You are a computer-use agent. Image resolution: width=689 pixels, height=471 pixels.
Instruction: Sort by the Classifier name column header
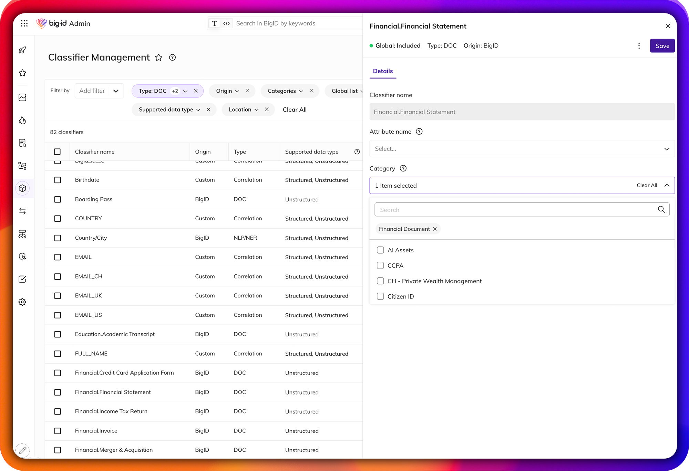click(x=95, y=152)
